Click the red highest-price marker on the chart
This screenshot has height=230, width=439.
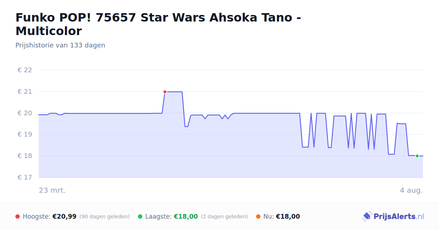(x=165, y=92)
